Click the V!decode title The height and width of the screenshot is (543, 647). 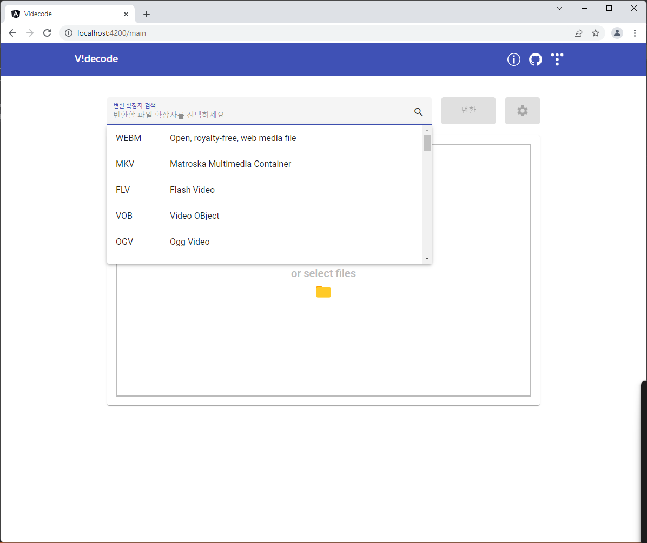[x=96, y=59]
